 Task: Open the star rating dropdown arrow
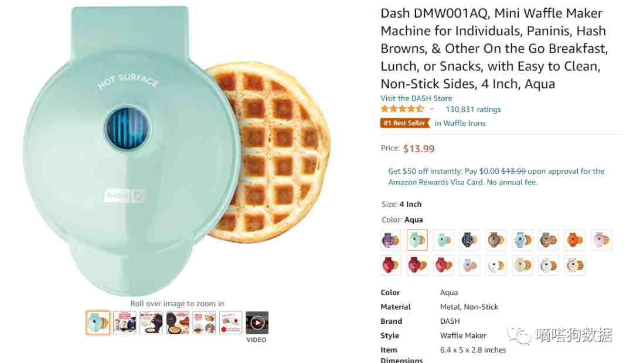(431, 109)
